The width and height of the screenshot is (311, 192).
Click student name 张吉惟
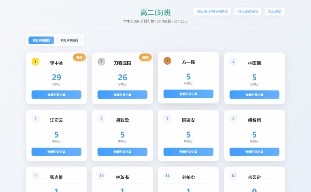point(56,177)
